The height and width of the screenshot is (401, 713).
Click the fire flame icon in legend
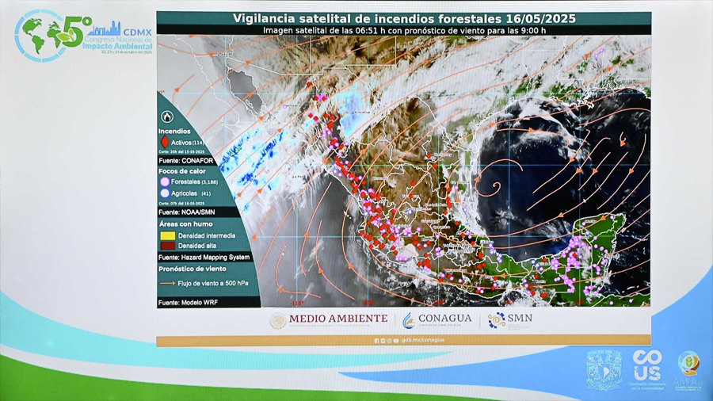167,117
